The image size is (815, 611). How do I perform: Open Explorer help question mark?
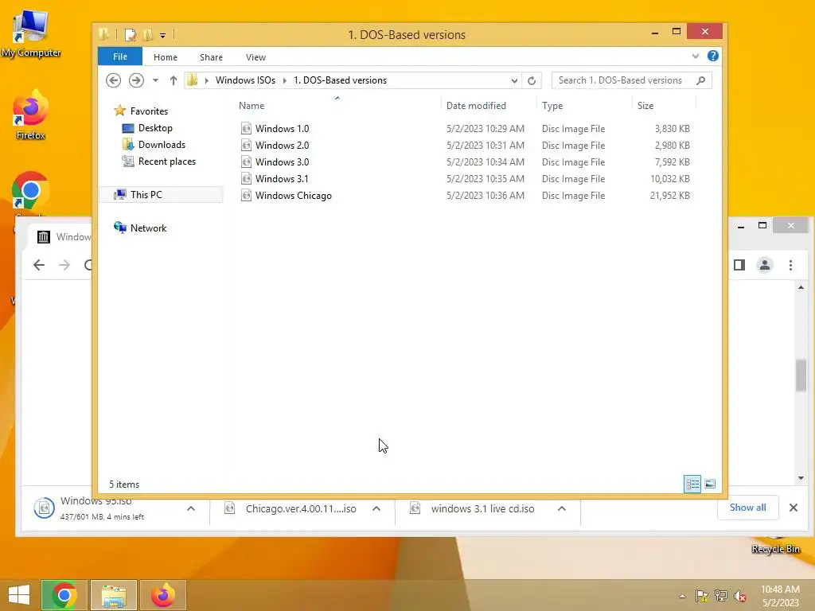[712, 56]
